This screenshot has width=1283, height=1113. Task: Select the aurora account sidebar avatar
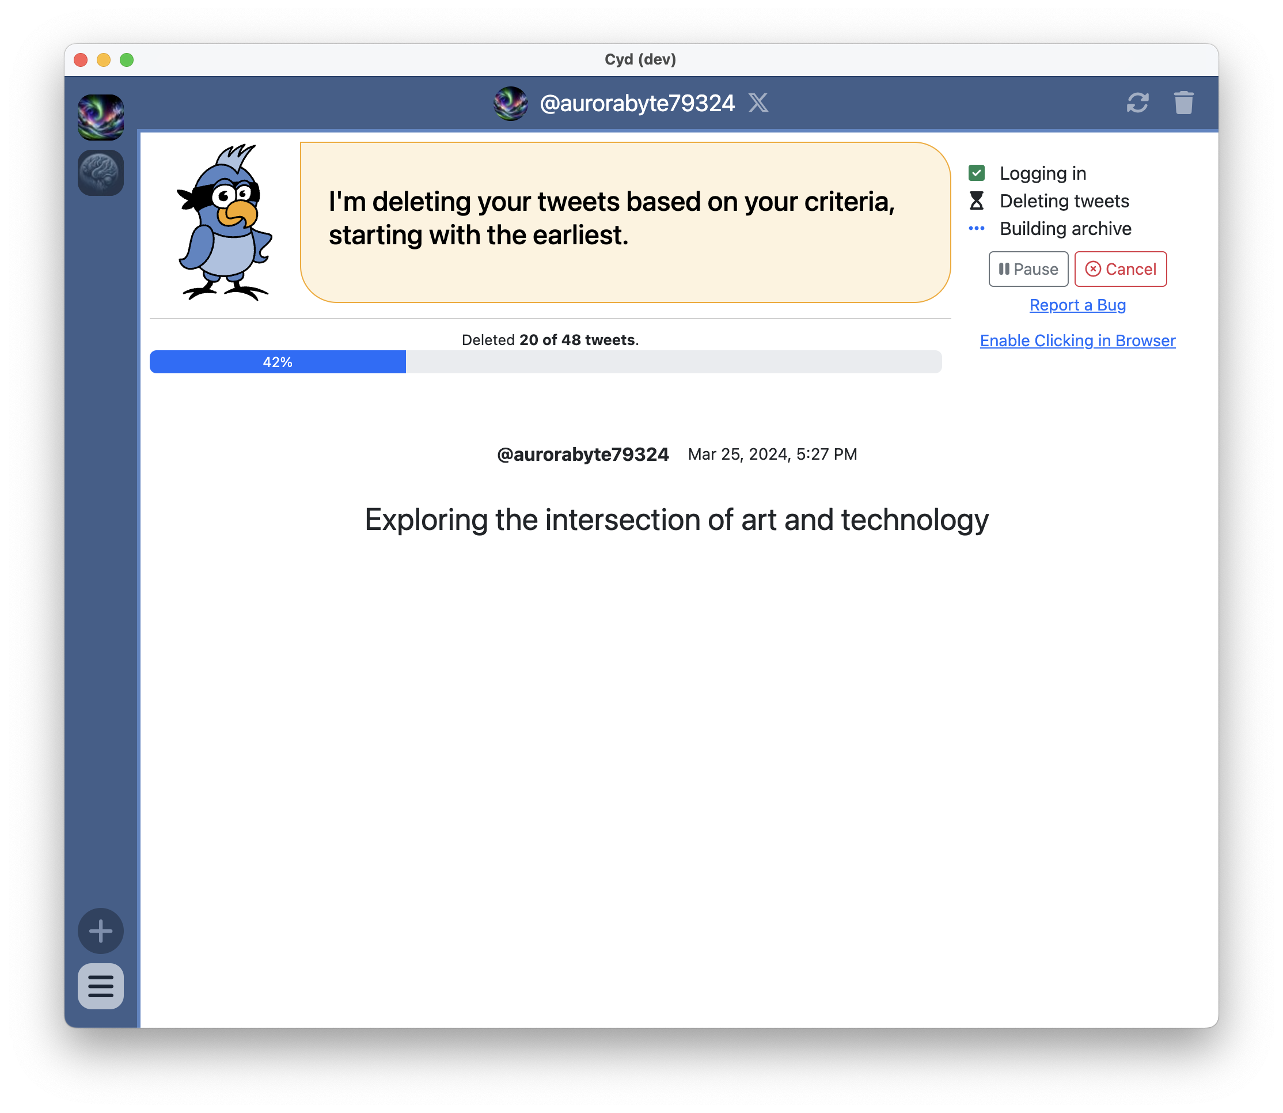click(101, 118)
